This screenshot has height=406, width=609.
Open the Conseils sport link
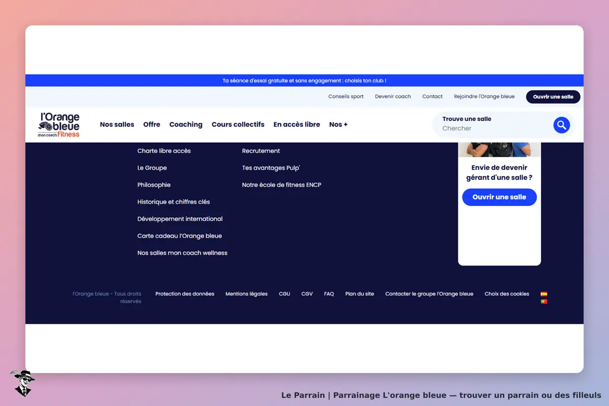(x=346, y=96)
